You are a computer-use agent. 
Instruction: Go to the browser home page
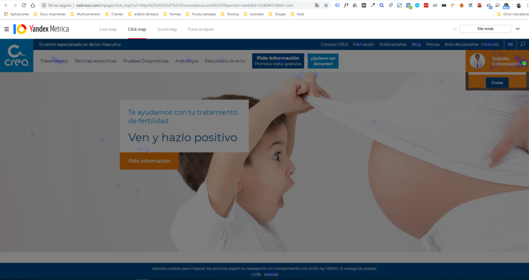tap(33, 5)
